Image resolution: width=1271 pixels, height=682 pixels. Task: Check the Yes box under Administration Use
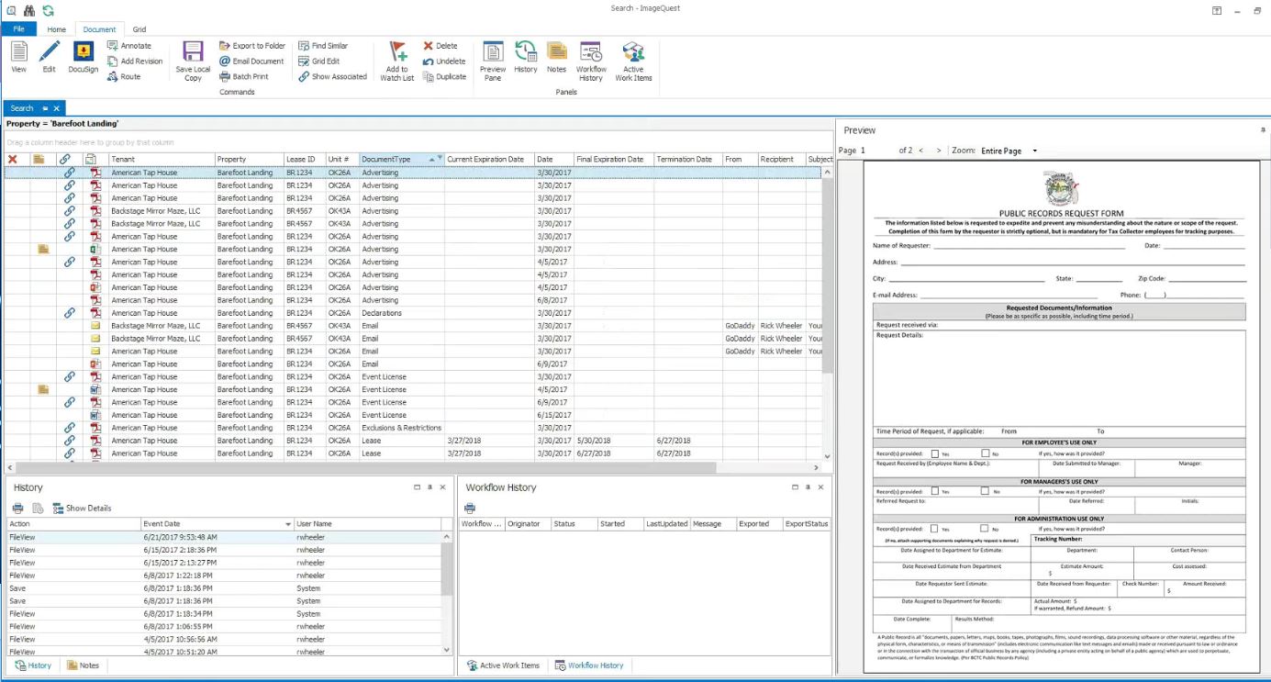[x=935, y=529]
